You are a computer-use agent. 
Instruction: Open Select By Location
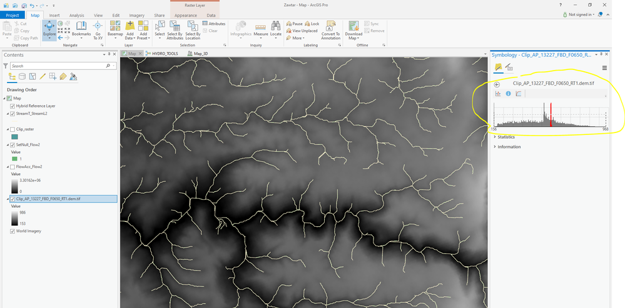click(x=193, y=30)
